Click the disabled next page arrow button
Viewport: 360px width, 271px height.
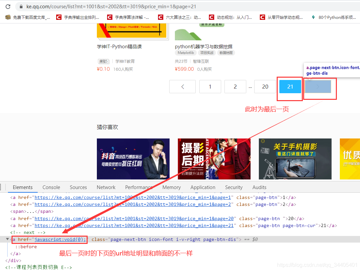pos(318,87)
